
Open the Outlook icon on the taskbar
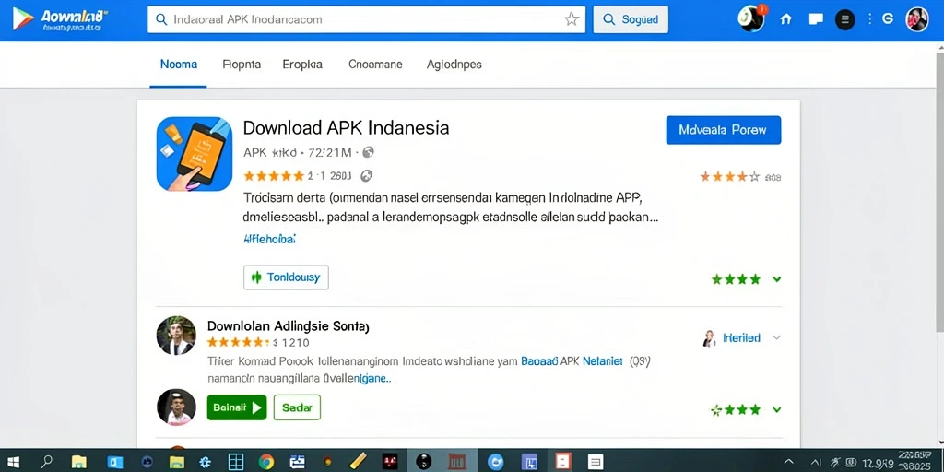(114, 462)
